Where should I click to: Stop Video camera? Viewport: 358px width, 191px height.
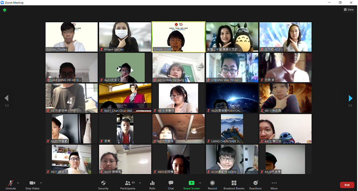32,184
